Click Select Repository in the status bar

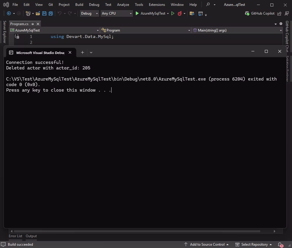pyautogui.click(x=255, y=244)
